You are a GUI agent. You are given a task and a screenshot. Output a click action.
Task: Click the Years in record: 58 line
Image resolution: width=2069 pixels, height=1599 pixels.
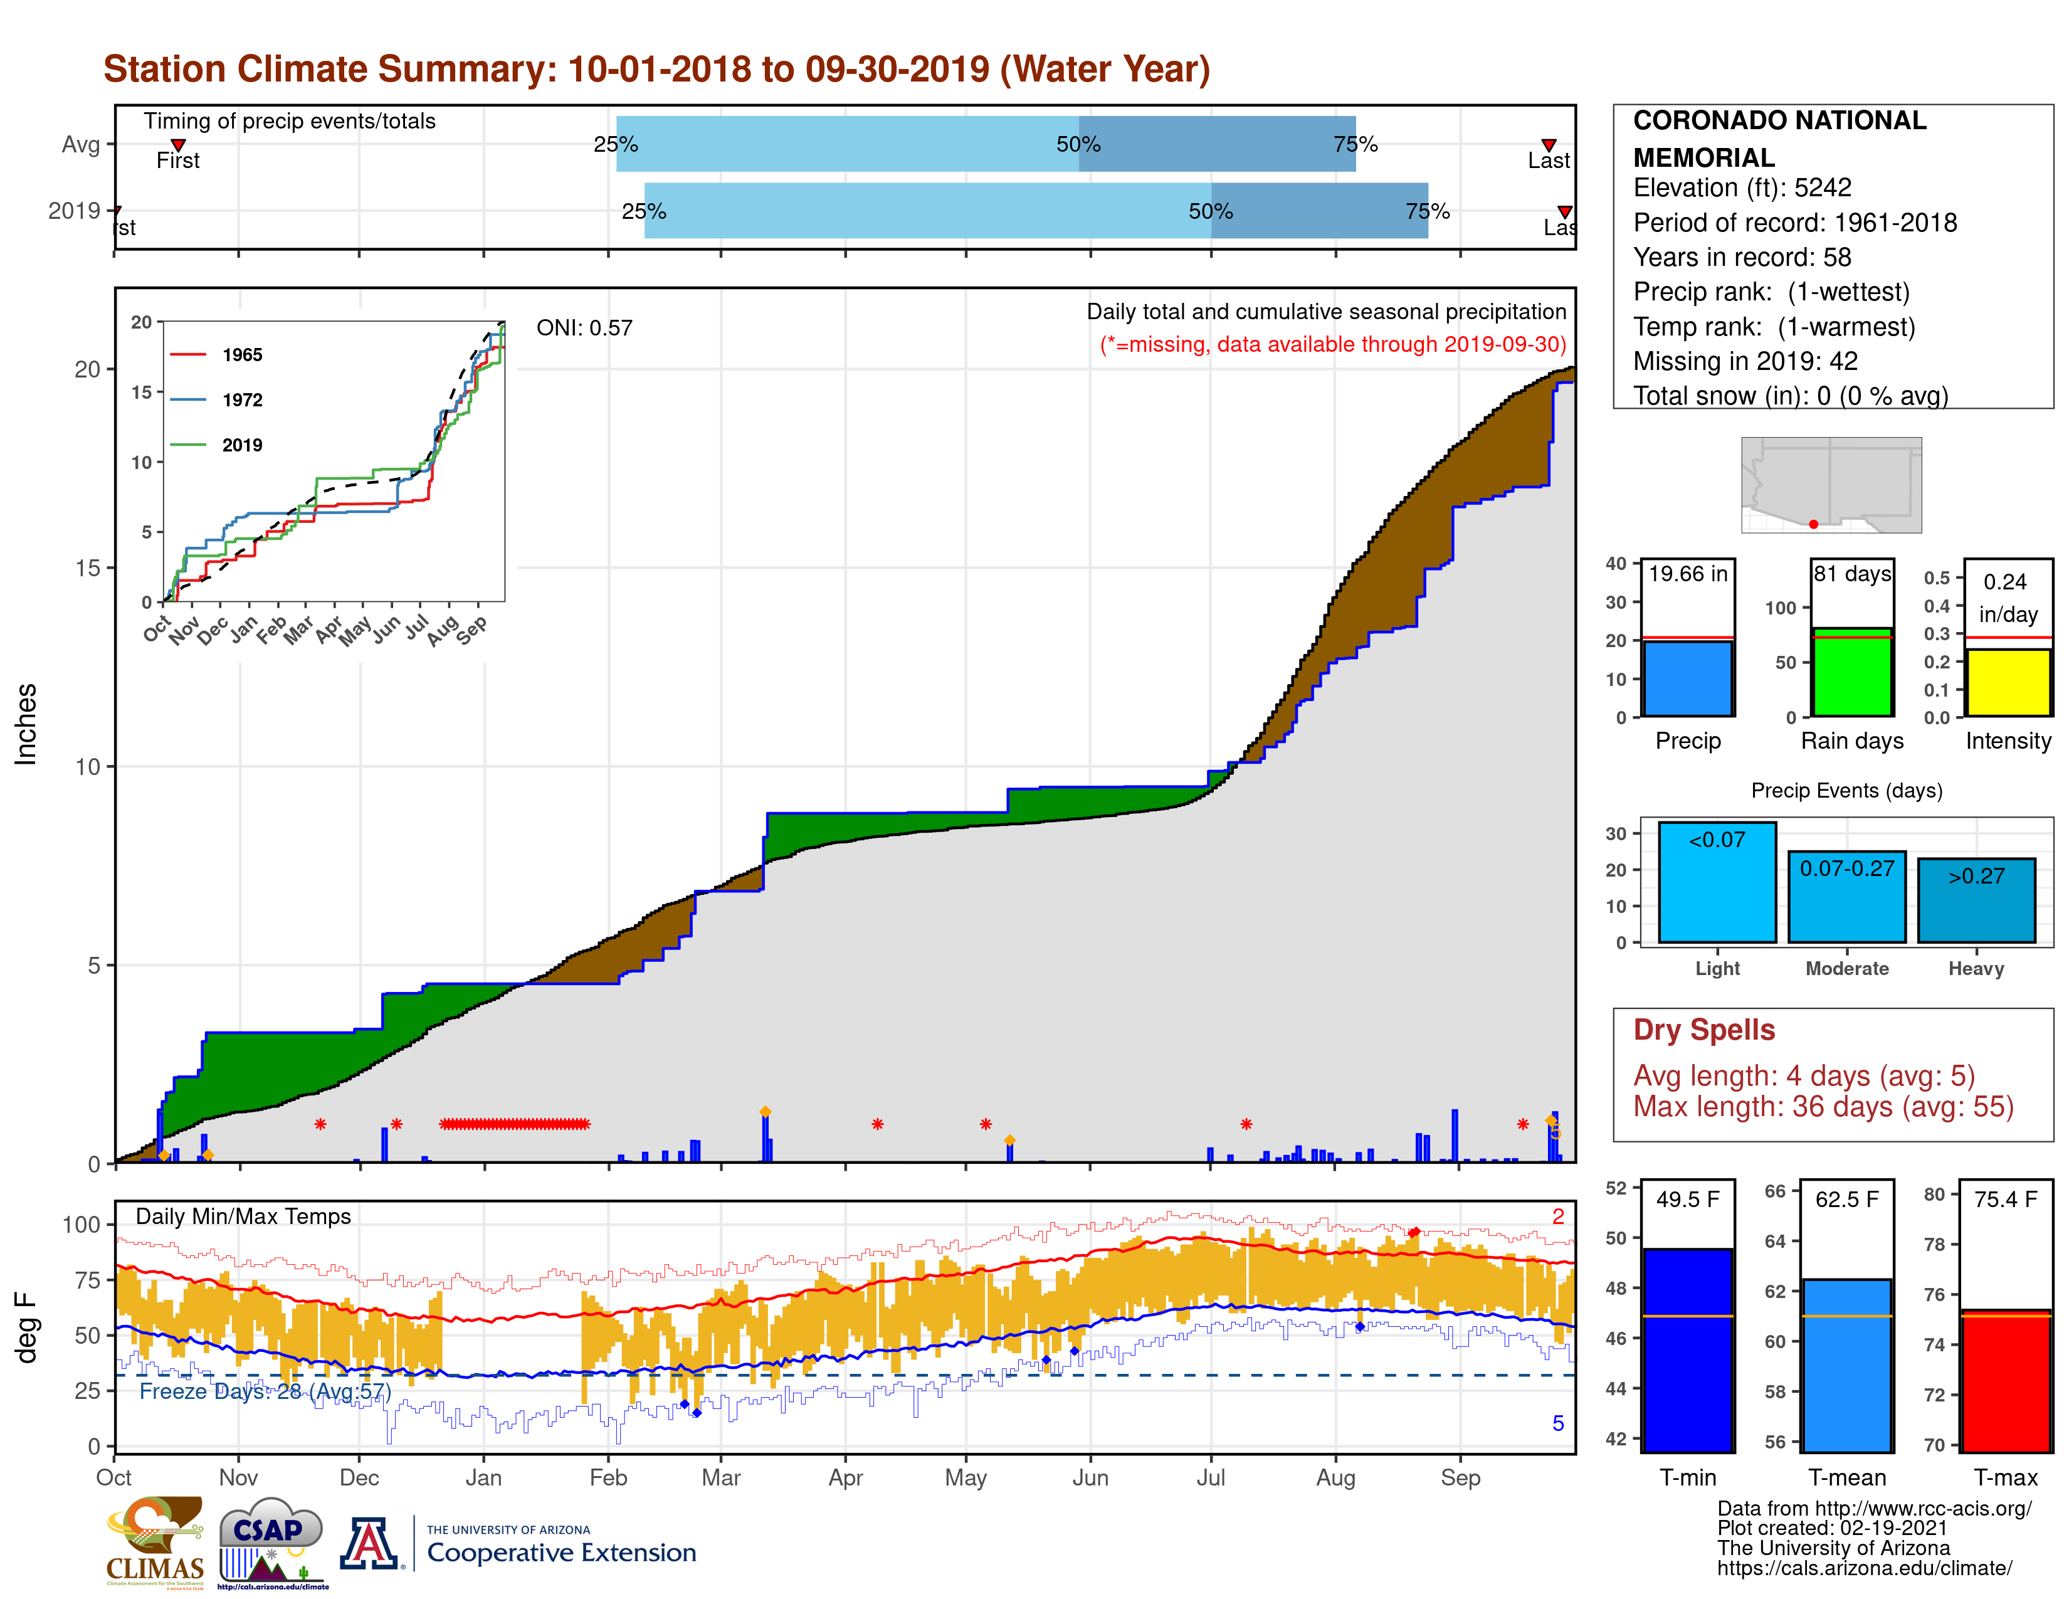[x=1741, y=258]
